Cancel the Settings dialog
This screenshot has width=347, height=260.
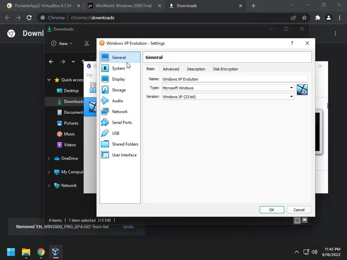click(299, 210)
